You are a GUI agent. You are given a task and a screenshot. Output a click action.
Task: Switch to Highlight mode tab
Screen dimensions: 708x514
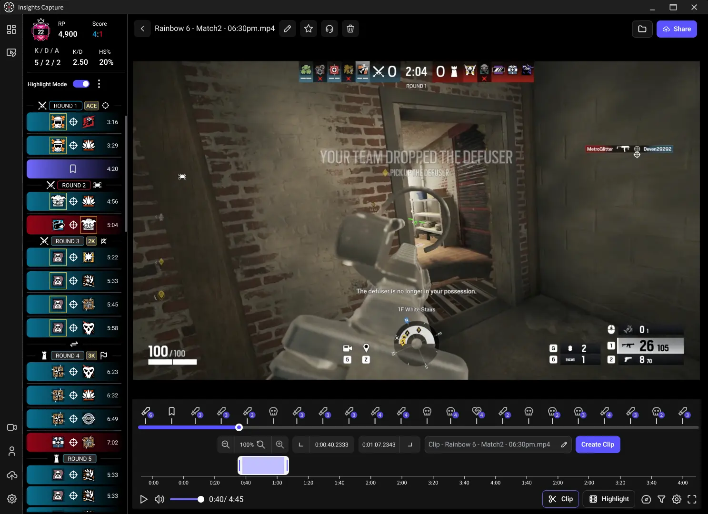pos(609,499)
